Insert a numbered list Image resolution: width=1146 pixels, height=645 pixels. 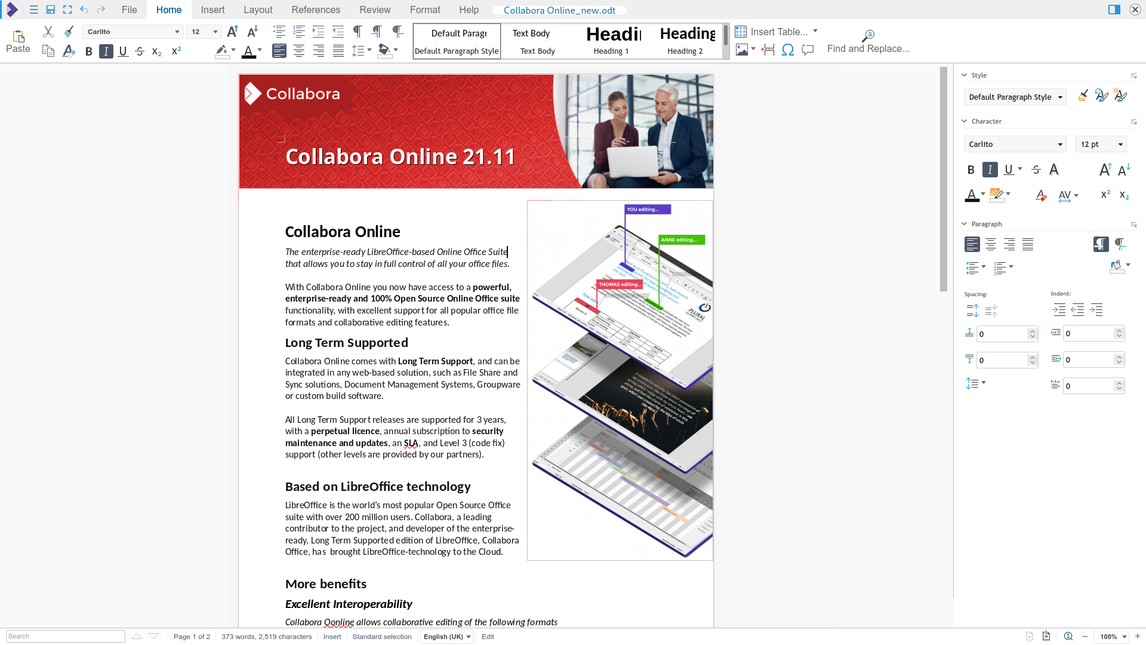pyautogui.click(x=299, y=32)
